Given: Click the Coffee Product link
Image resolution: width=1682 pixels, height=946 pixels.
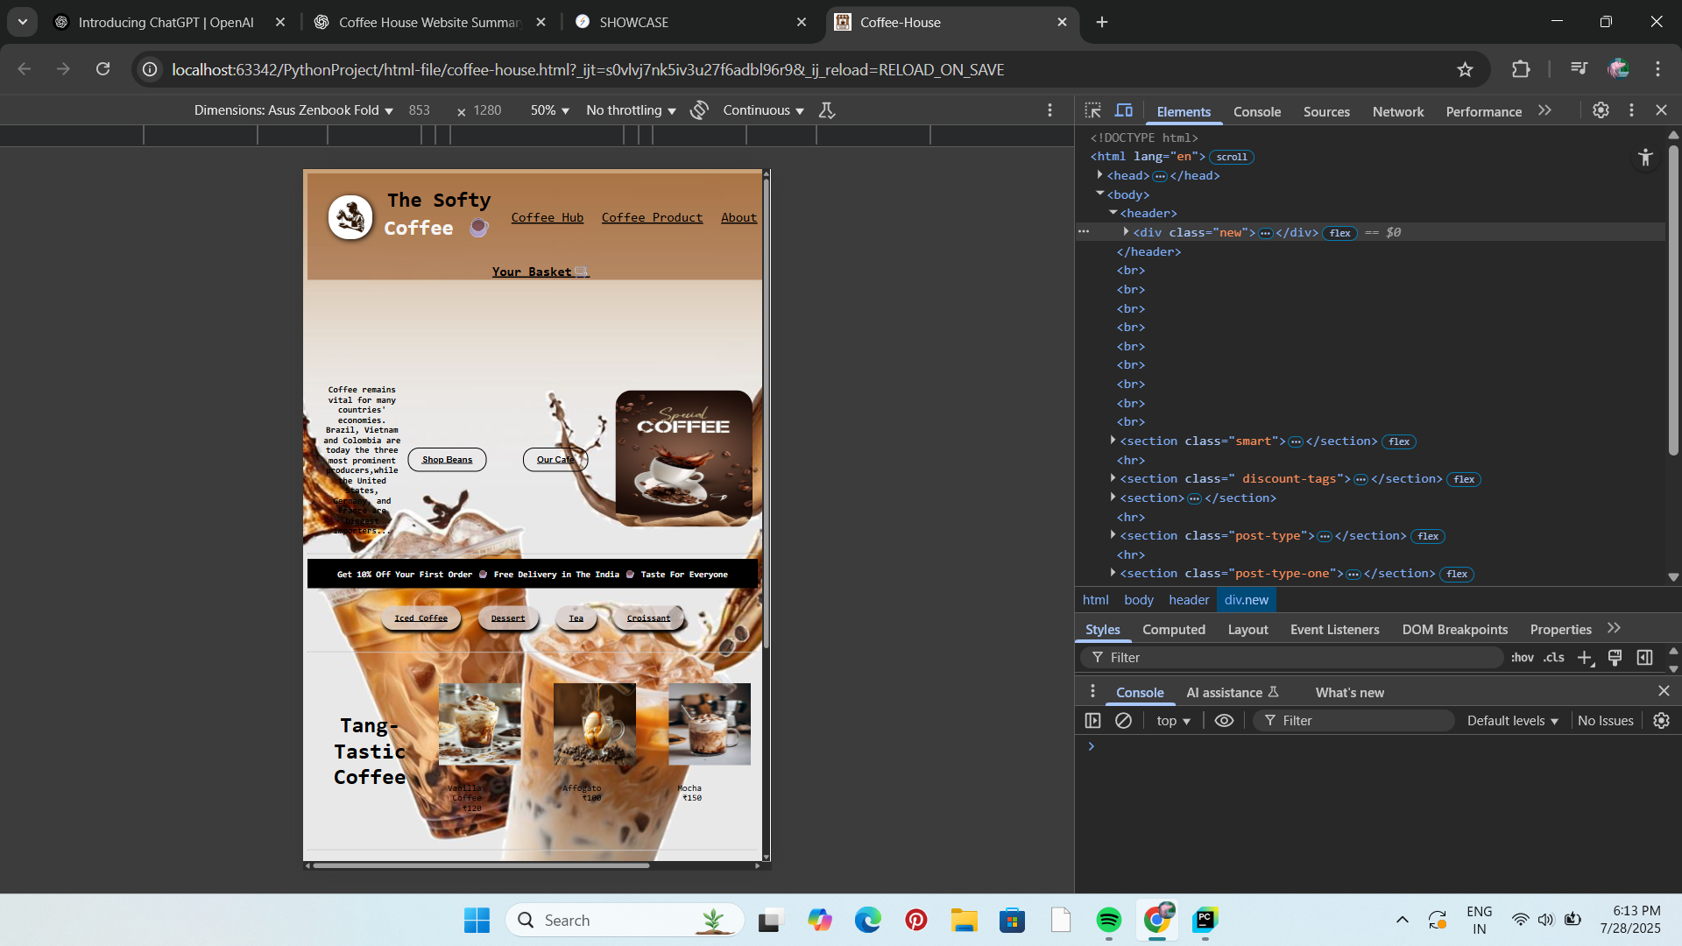Looking at the screenshot, I should point(652,217).
